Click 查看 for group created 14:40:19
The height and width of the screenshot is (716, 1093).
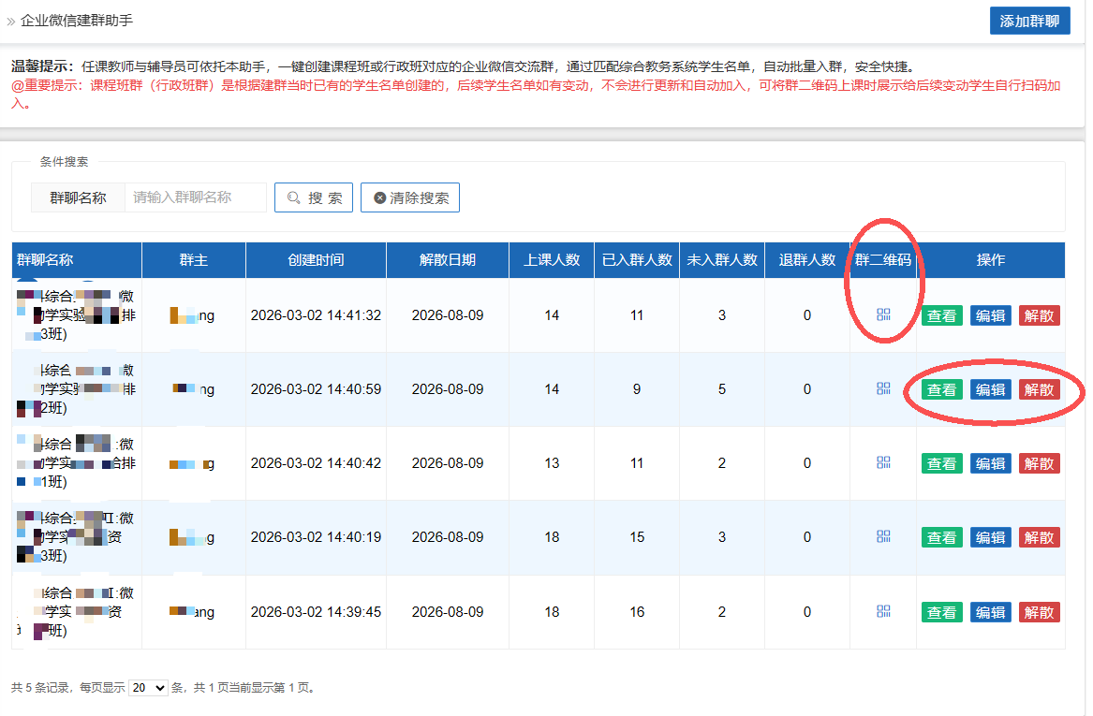(x=941, y=537)
